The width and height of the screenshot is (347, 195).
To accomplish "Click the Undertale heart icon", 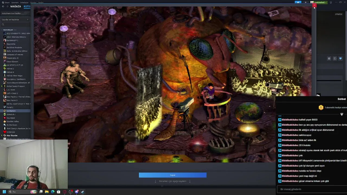I will tap(5, 132).
